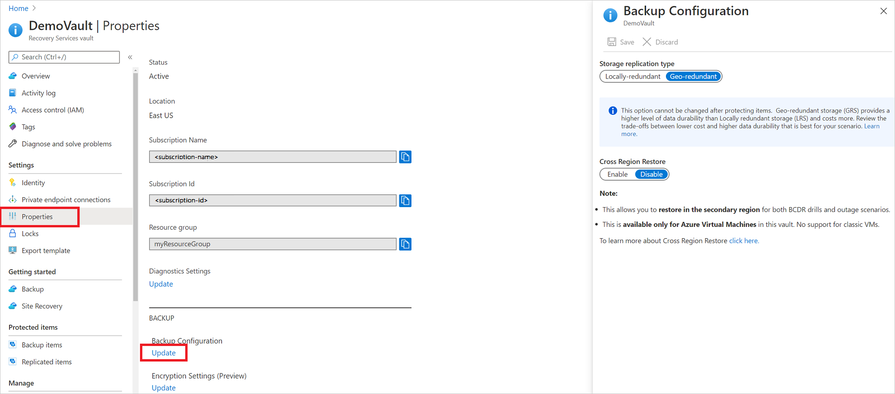Click the left menu scrollbar
The width and height of the screenshot is (895, 394).
coord(136,188)
